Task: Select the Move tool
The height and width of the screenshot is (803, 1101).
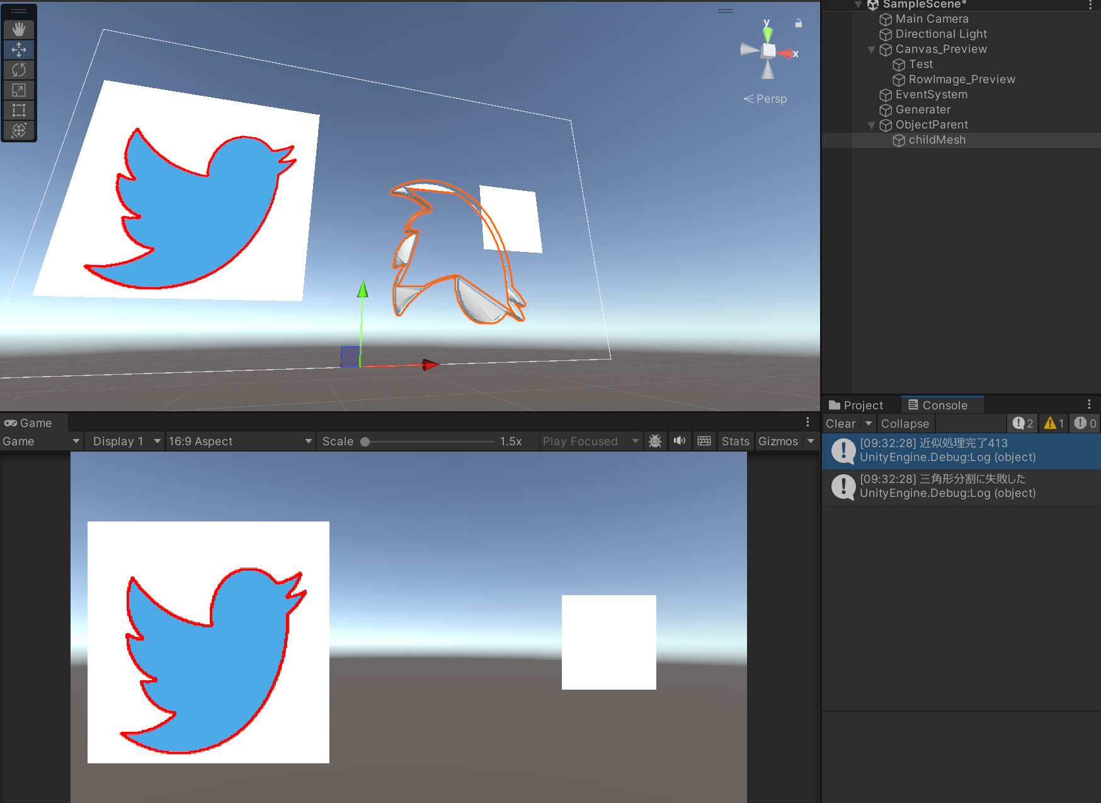Action: [19, 49]
